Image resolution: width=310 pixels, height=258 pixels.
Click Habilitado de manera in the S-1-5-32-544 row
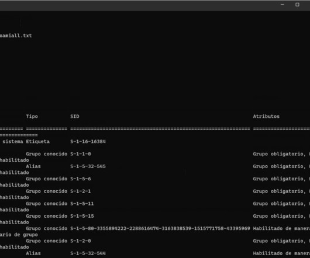[281, 253]
